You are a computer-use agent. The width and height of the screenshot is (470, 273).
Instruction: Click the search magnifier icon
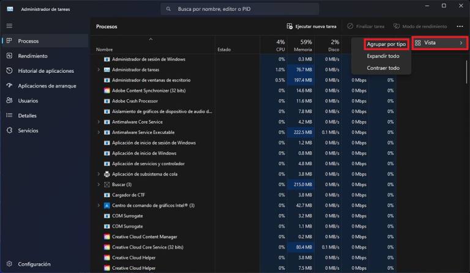pyautogui.click(x=168, y=9)
